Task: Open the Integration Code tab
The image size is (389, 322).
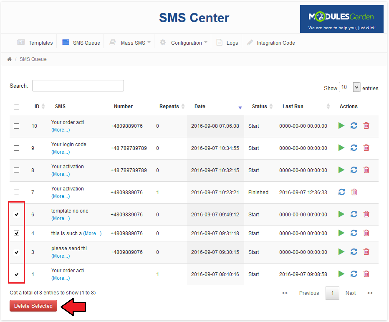Action: [271, 43]
